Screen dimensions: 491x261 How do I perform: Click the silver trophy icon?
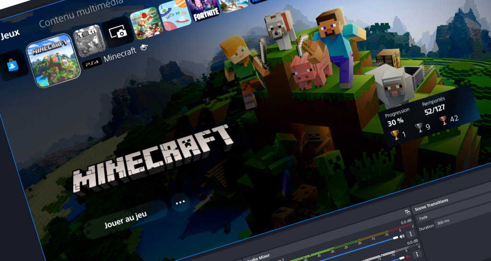tap(419, 127)
